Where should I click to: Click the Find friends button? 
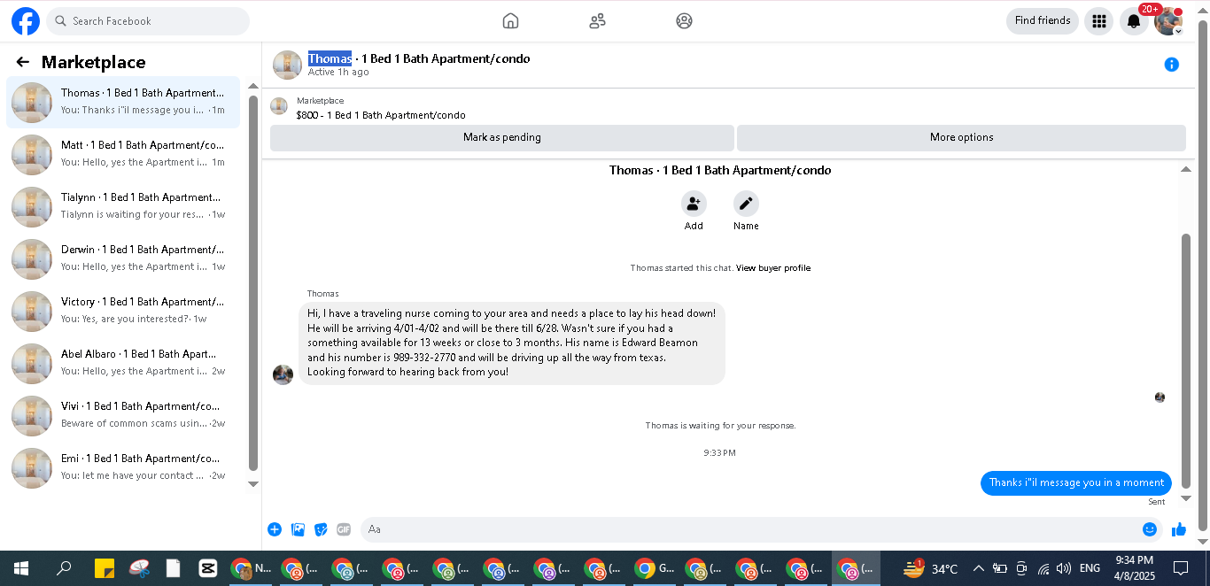(1043, 21)
